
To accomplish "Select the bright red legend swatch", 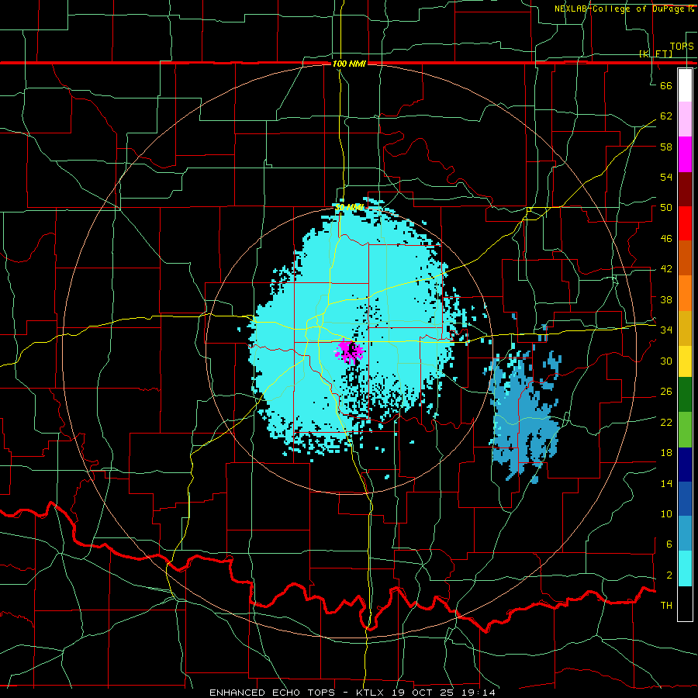I will [x=685, y=223].
